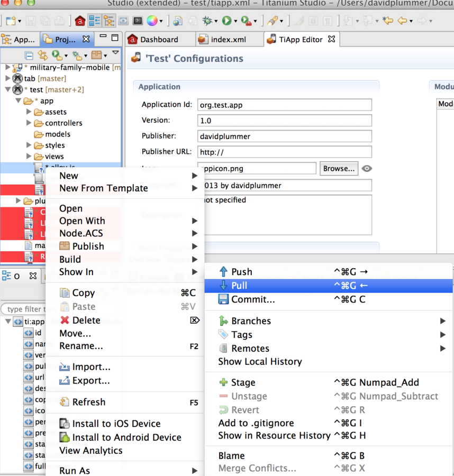Expand the controllers folder
The image size is (454, 476).
(x=29, y=123)
